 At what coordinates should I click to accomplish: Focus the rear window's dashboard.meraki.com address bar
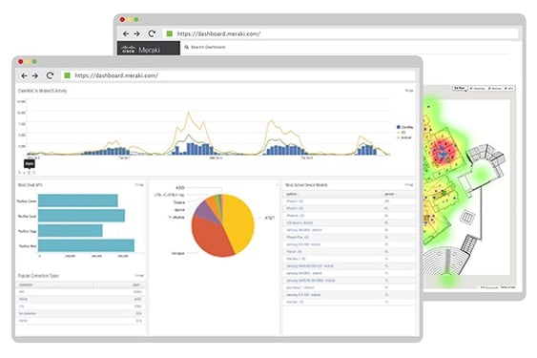point(341,33)
